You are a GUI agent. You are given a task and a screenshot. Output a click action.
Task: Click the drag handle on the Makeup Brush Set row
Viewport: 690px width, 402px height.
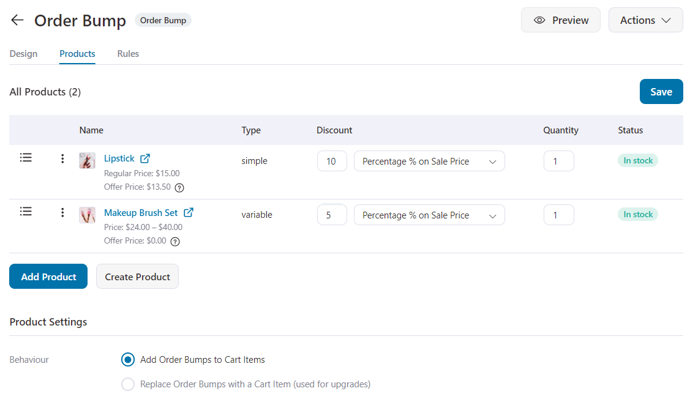[26, 211]
